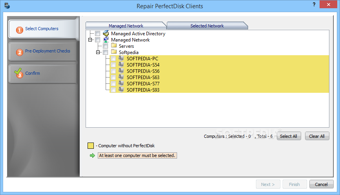Select the SOFTPEDIA-S77 row label

click(x=143, y=84)
